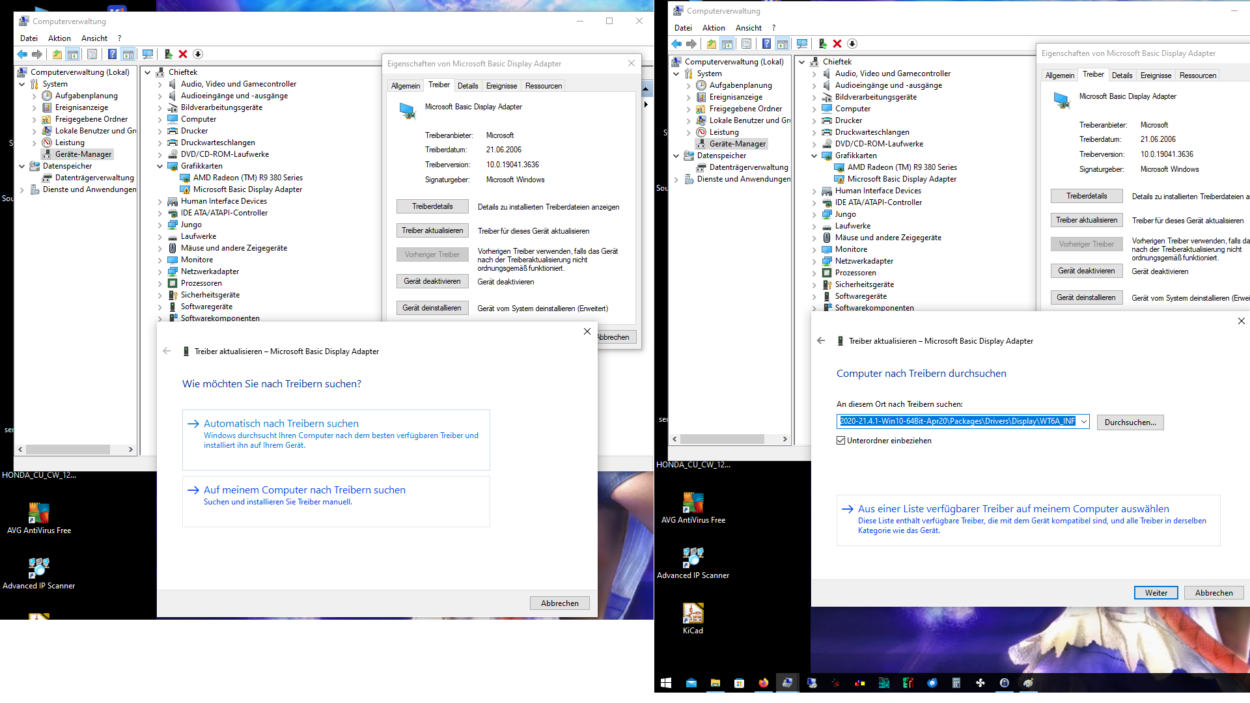This screenshot has width=1250, height=703.
Task: Toggle console tree icon in left window toolbar
Action: coord(73,55)
